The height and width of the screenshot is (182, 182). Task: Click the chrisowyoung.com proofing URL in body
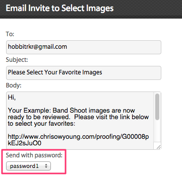click(78, 140)
